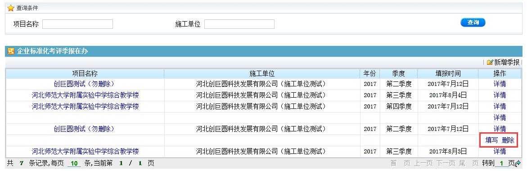This screenshot has height=171, width=527.
Task: Click the star icon beside 查询条件
Action: click(11, 8)
